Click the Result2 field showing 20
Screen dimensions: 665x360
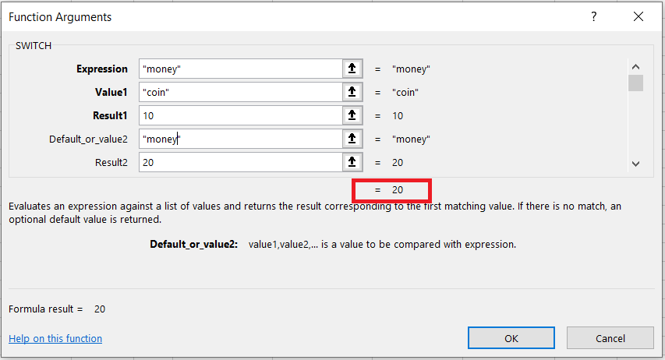[x=240, y=162]
